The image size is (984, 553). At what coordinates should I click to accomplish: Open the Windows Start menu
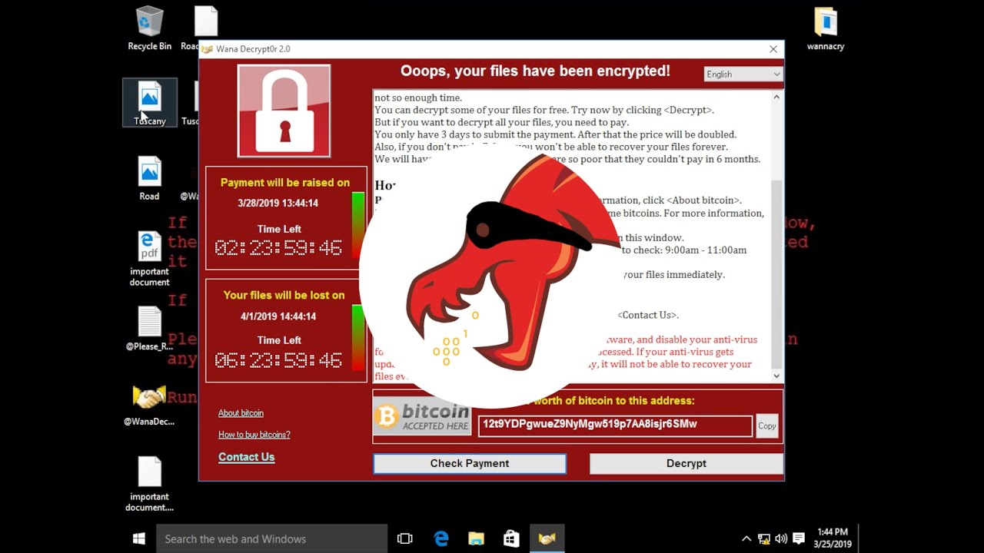pyautogui.click(x=138, y=538)
